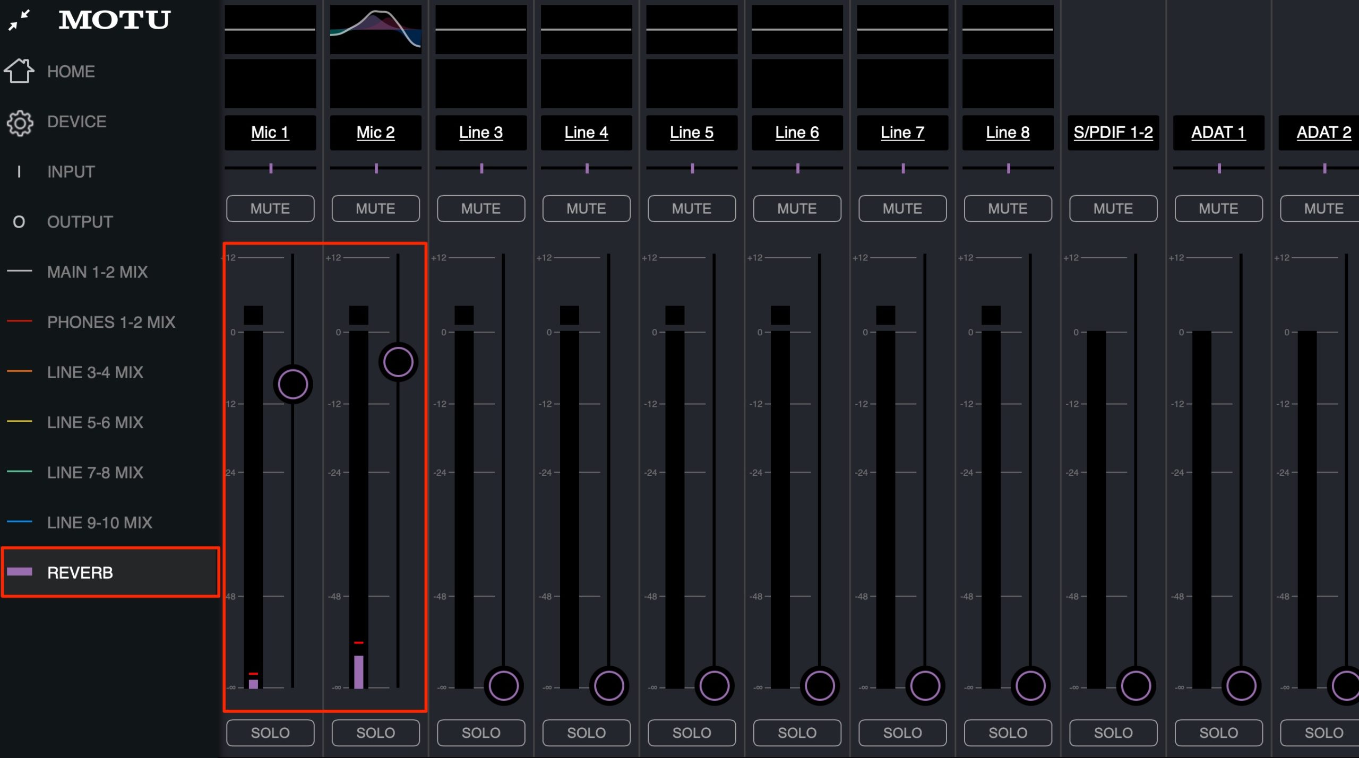Image resolution: width=1359 pixels, height=758 pixels.
Task: Mute the ADAT 1 channel
Action: tap(1219, 208)
